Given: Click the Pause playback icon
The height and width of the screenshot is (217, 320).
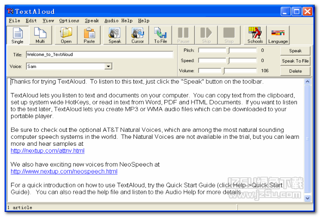Looking at the screenshot, I should pyautogui.click(x=183, y=35).
